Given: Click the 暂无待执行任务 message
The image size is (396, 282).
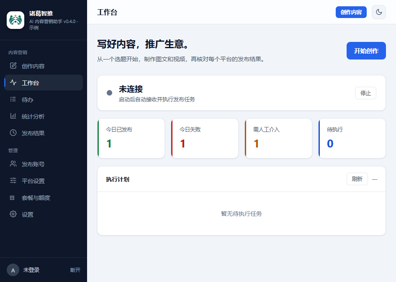Looking at the screenshot, I should [x=242, y=214].
